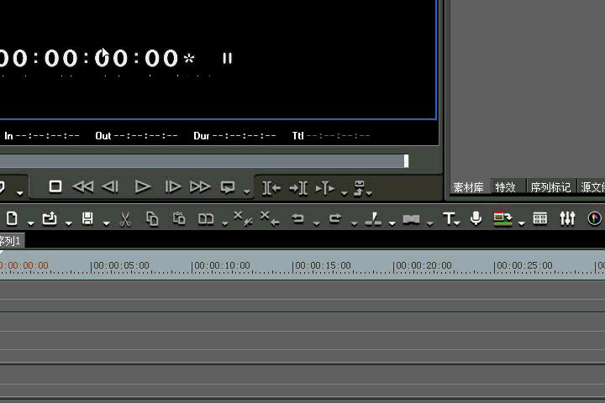Click the Open Project icon
This screenshot has width=605, height=403.
50,218
